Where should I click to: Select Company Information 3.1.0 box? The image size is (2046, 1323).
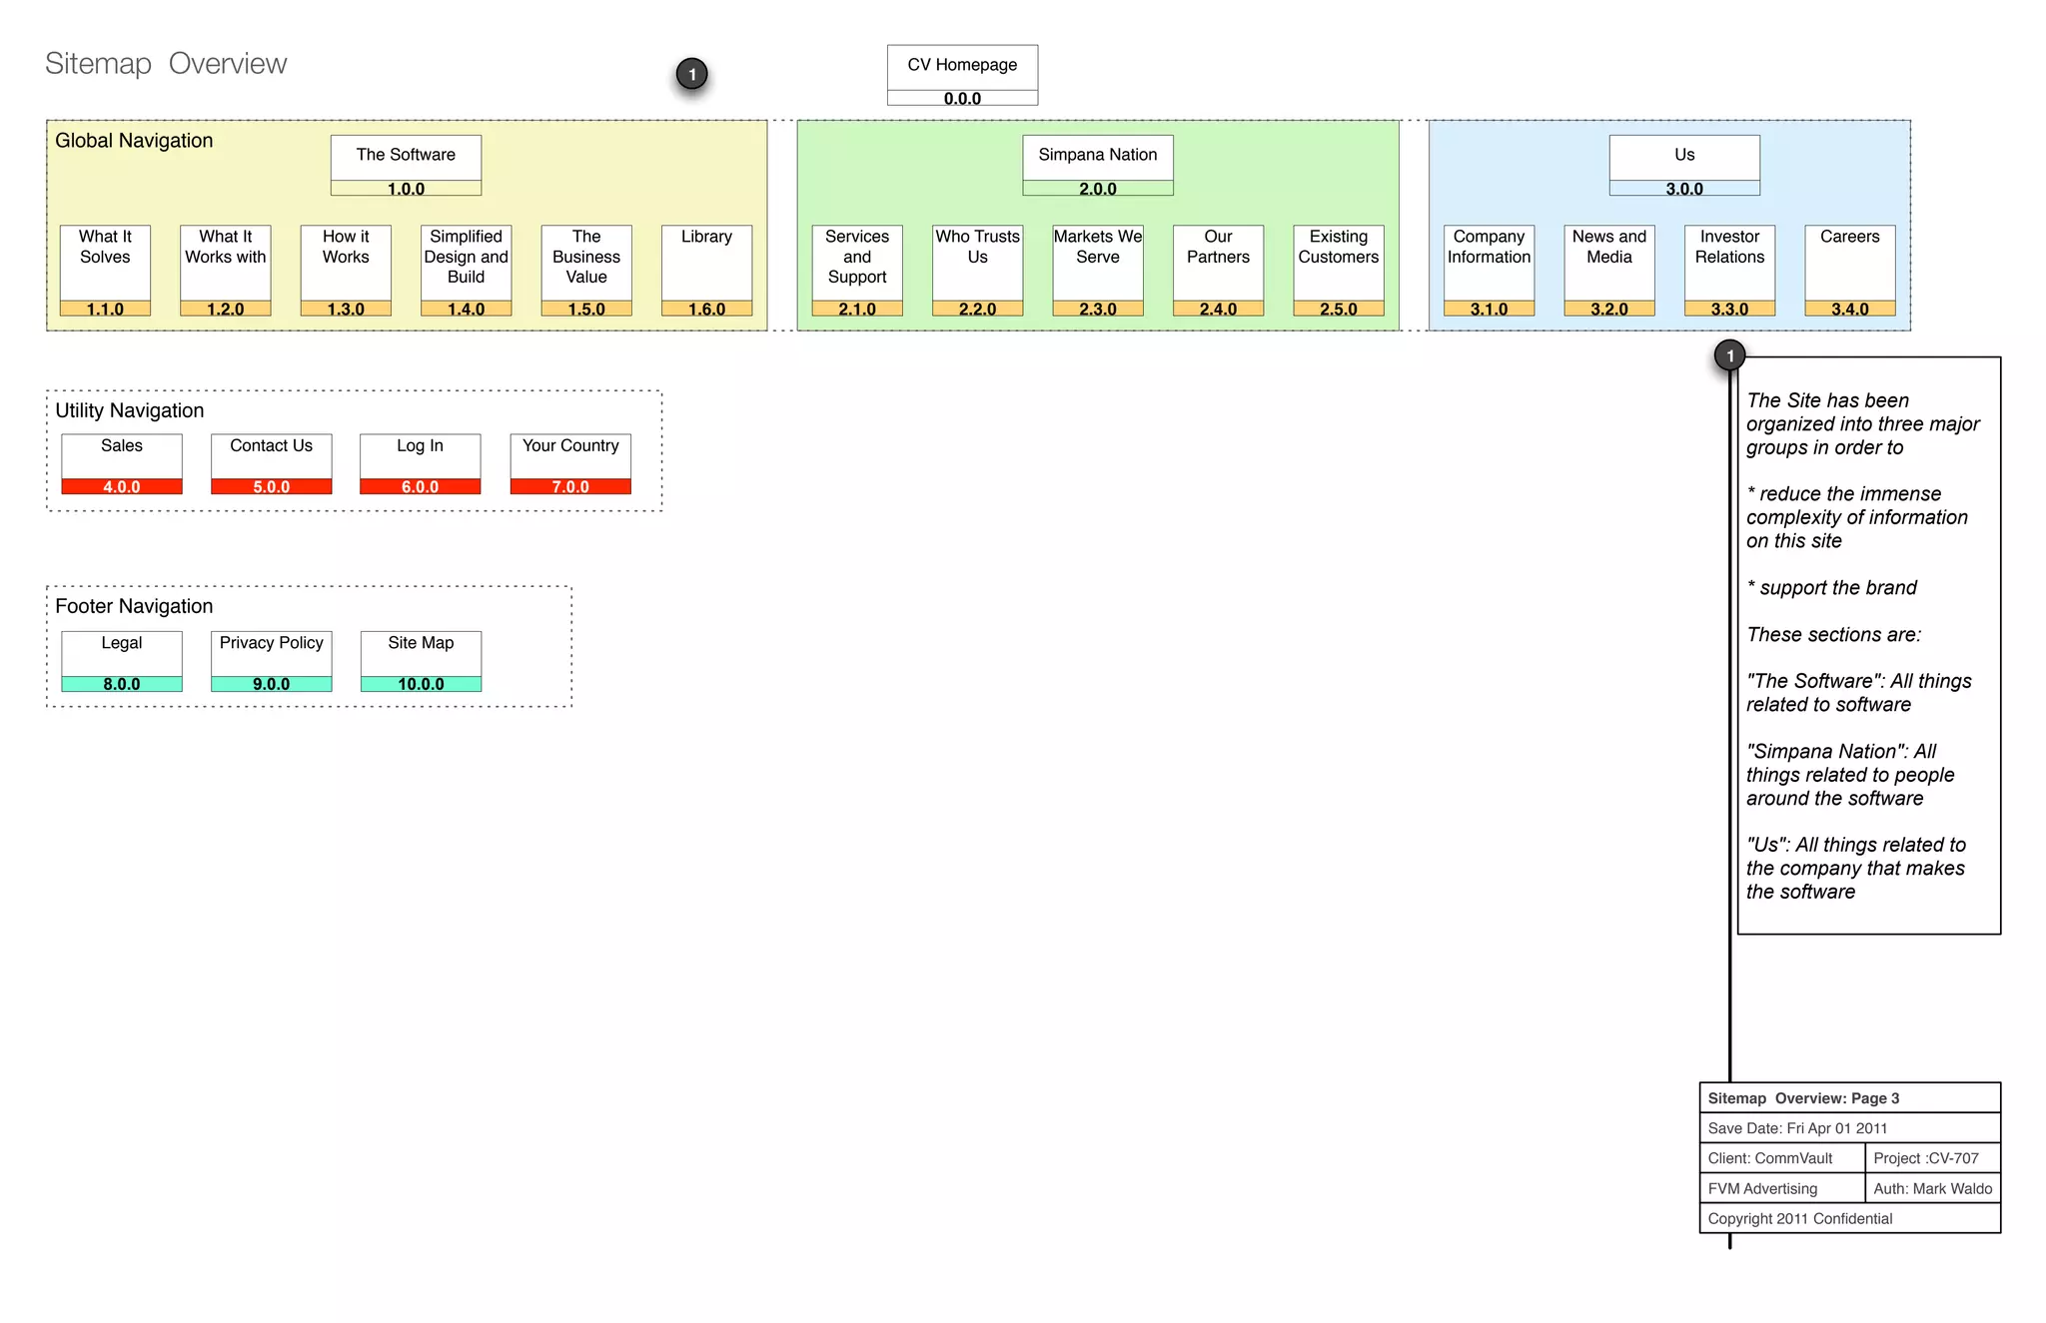coord(1489,271)
